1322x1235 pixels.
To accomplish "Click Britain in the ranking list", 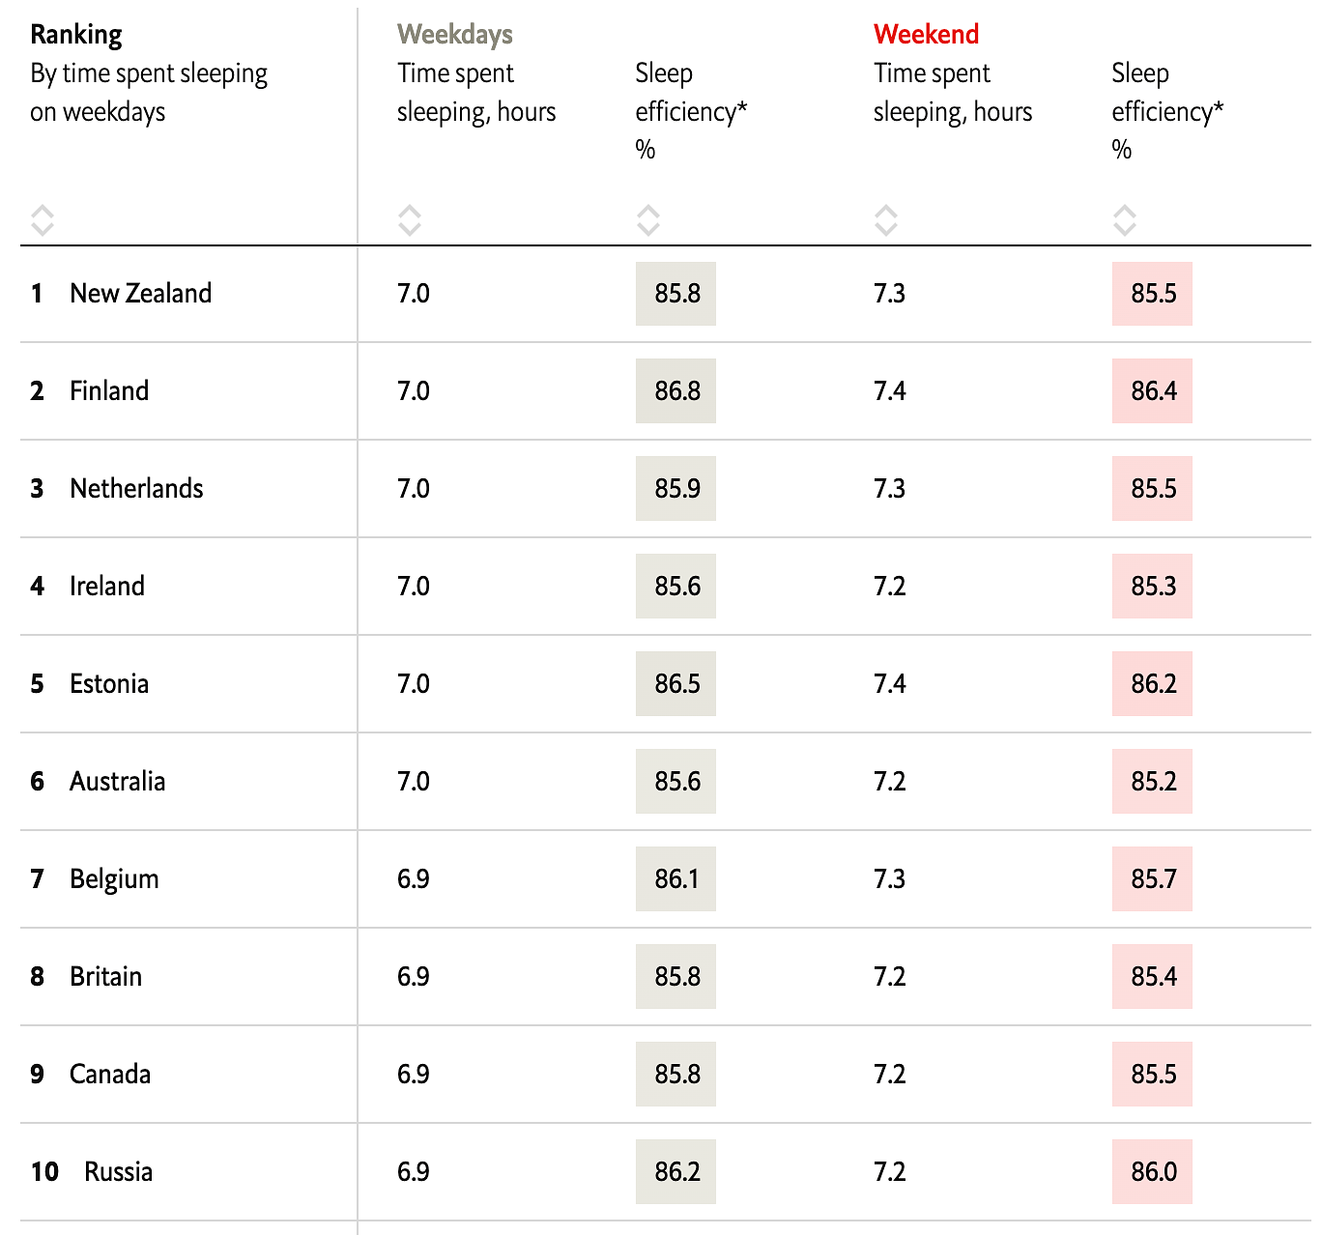I will [x=105, y=977].
